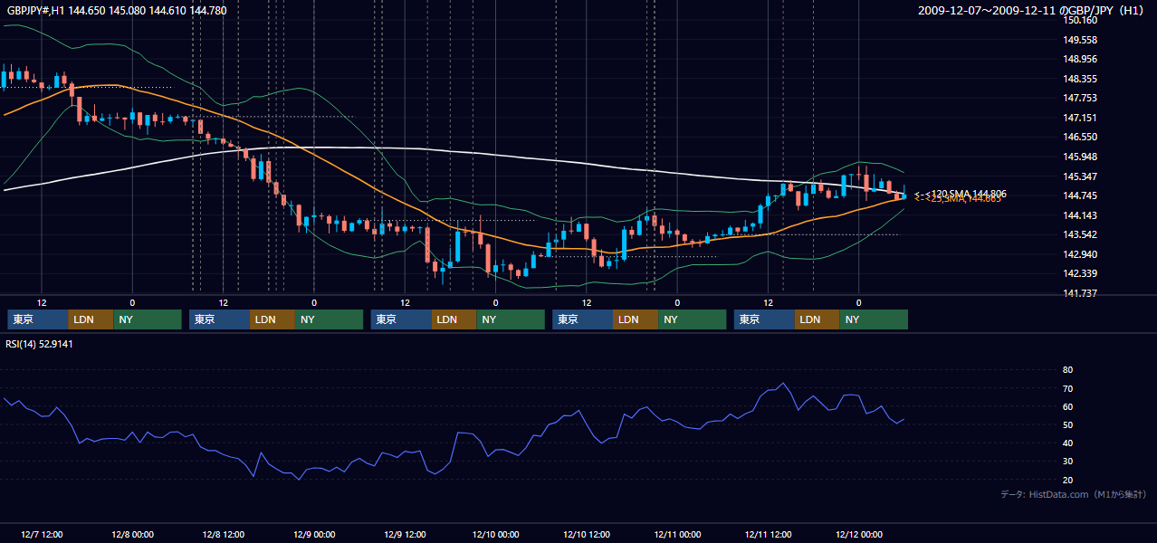Click the RSI 30 level label
The image size is (1157, 543).
[x=1067, y=462]
